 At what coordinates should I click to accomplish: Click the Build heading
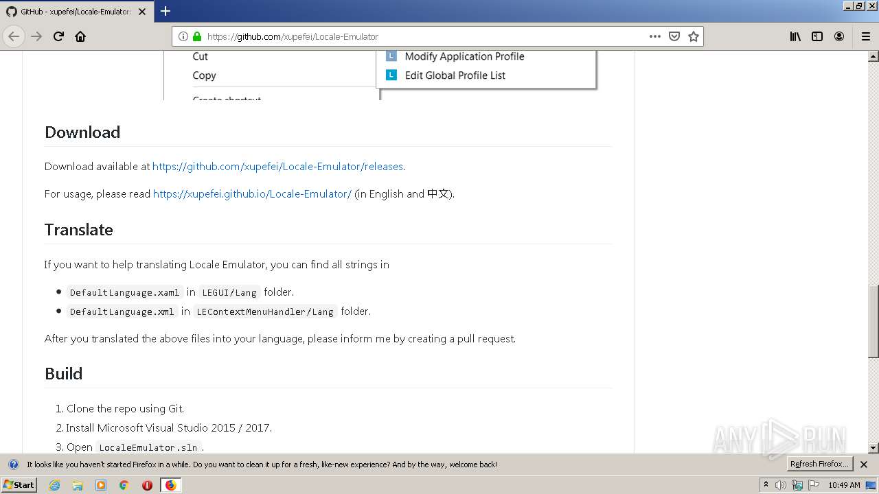tap(64, 373)
